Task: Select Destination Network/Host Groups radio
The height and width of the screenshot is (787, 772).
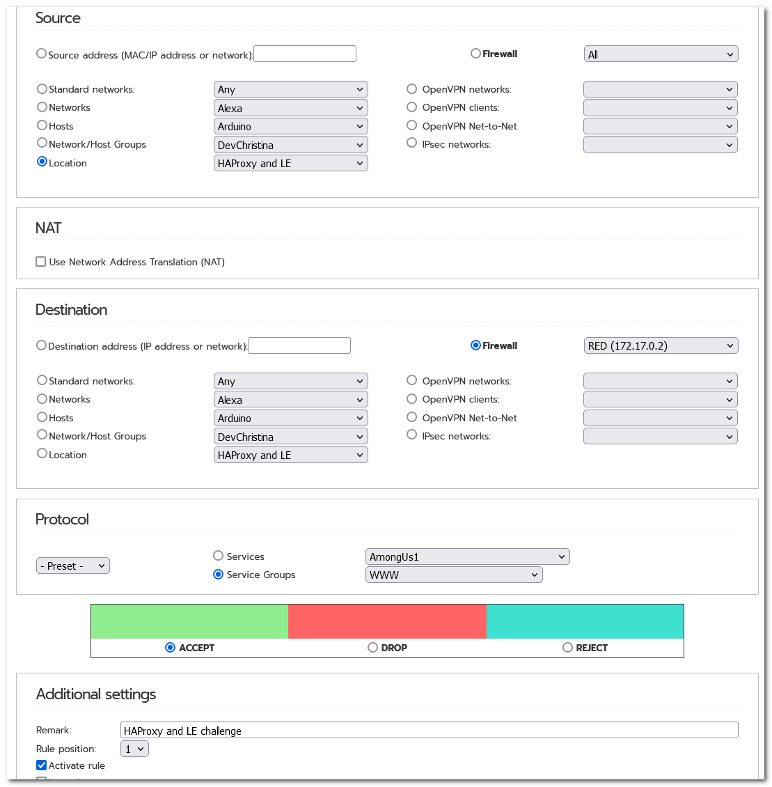Action: coord(42,436)
